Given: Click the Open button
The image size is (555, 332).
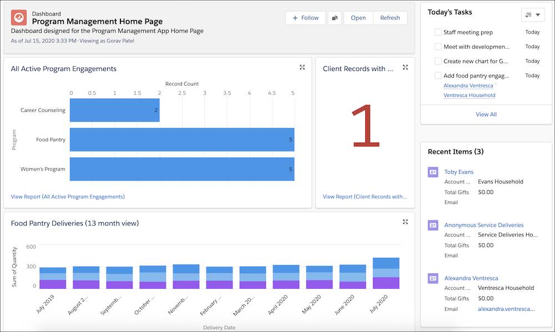Looking at the screenshot, I should click(x=358, y=18).
